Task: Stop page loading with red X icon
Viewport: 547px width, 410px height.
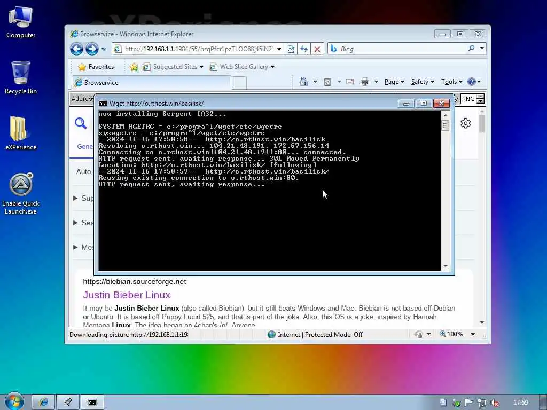Action: (x=317, y=49)
